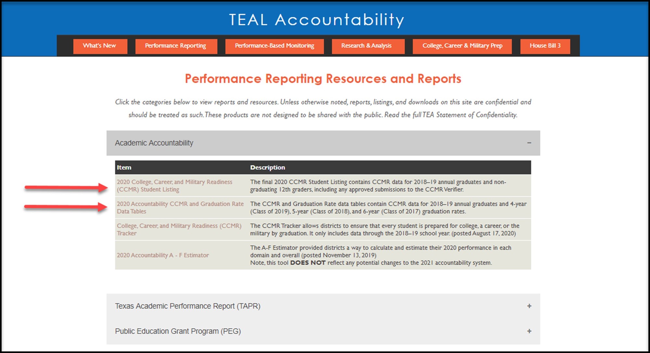Open College, Career & Military Prep
Viewport: 650px width, 353px height.
(462, 46)
